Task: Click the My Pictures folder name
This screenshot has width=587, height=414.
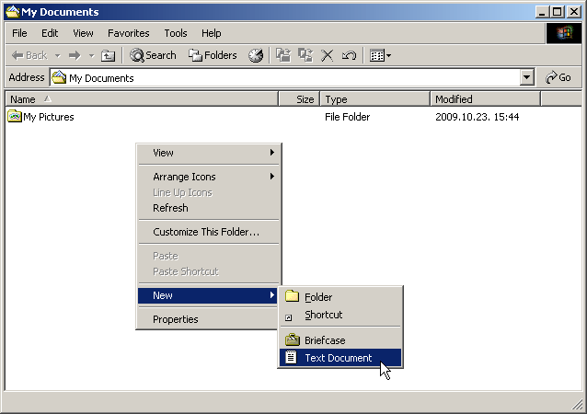Action: click(x=48, y=117)
